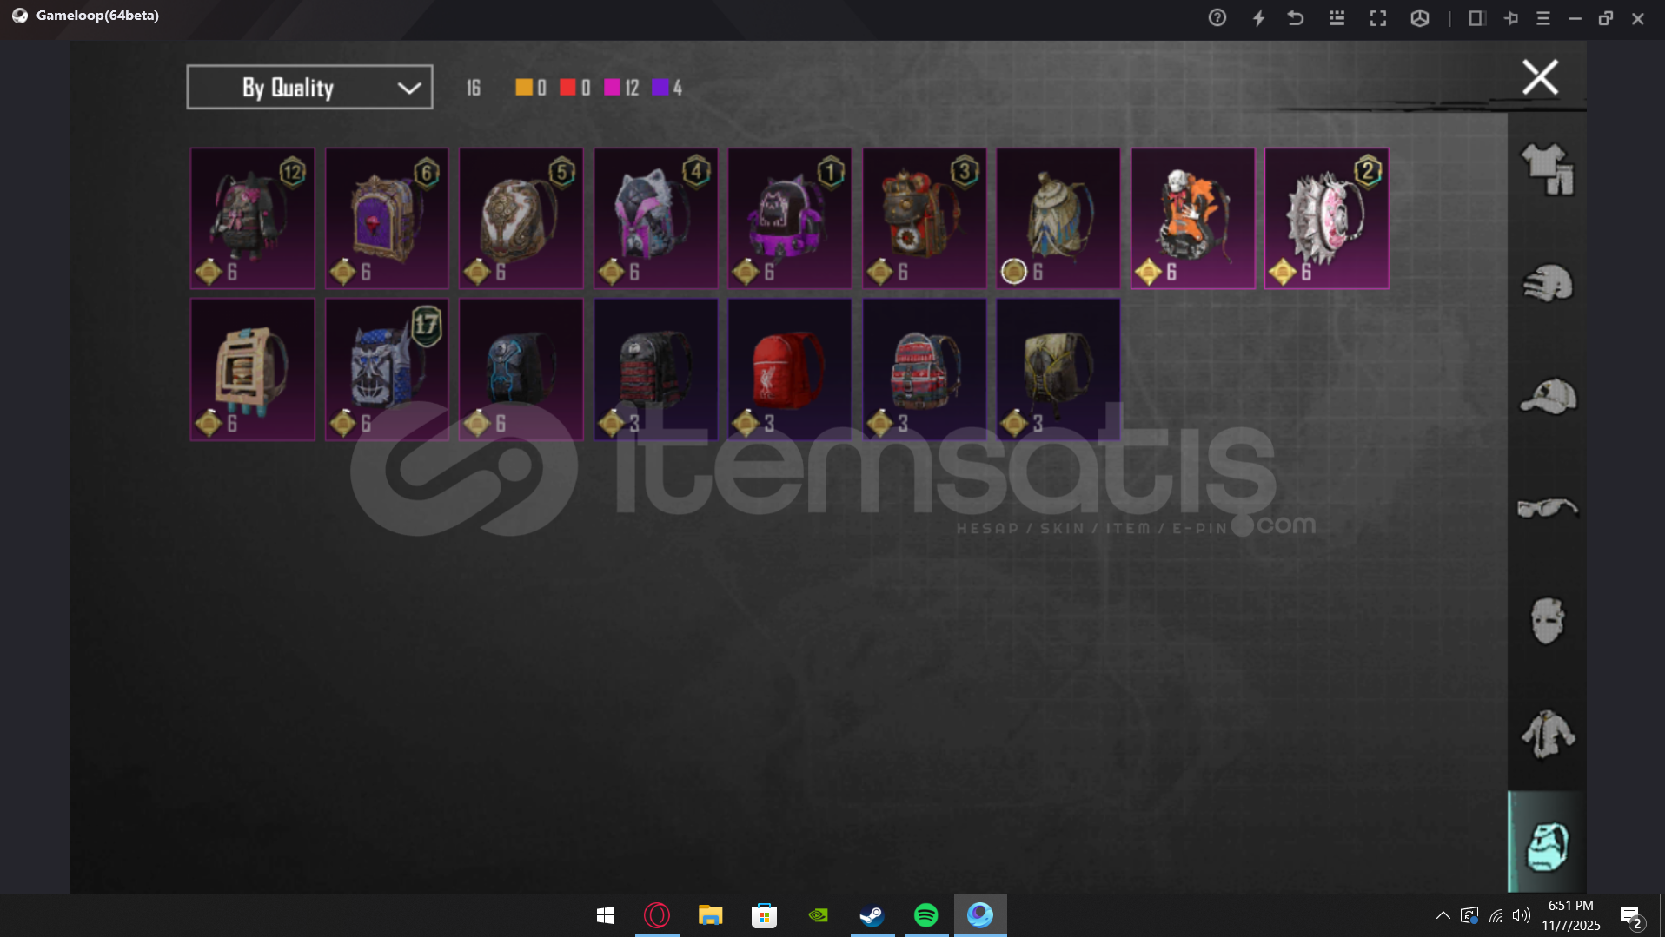1665x937 pixels.
Task: Select the face mask category icon
Action: click(x=1547, y=620)
